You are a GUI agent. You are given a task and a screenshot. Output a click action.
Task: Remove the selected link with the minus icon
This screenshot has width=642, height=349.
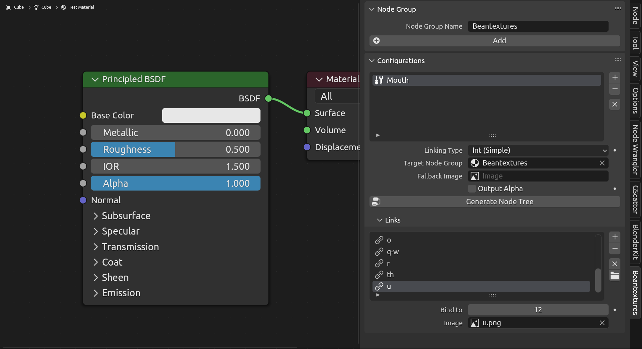coord(615,248)
